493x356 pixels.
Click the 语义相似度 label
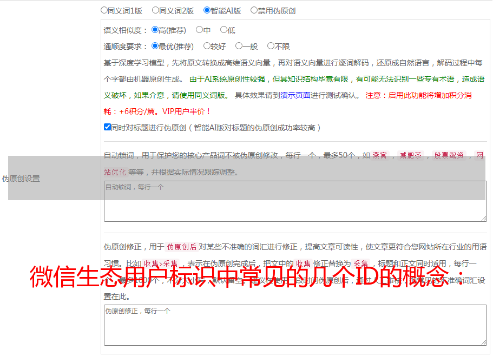pyautogui.click(x=126, y=30)
